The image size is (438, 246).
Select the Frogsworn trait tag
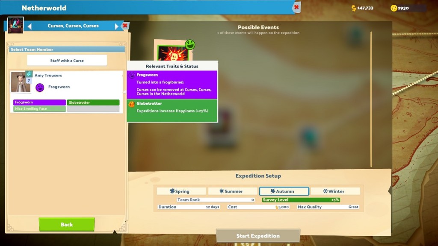[39, 102]
